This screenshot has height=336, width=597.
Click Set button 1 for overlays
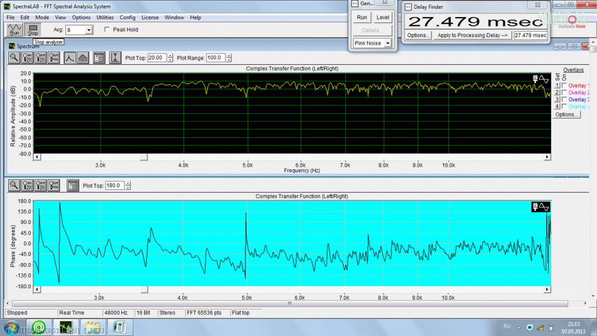coord(557,85)
